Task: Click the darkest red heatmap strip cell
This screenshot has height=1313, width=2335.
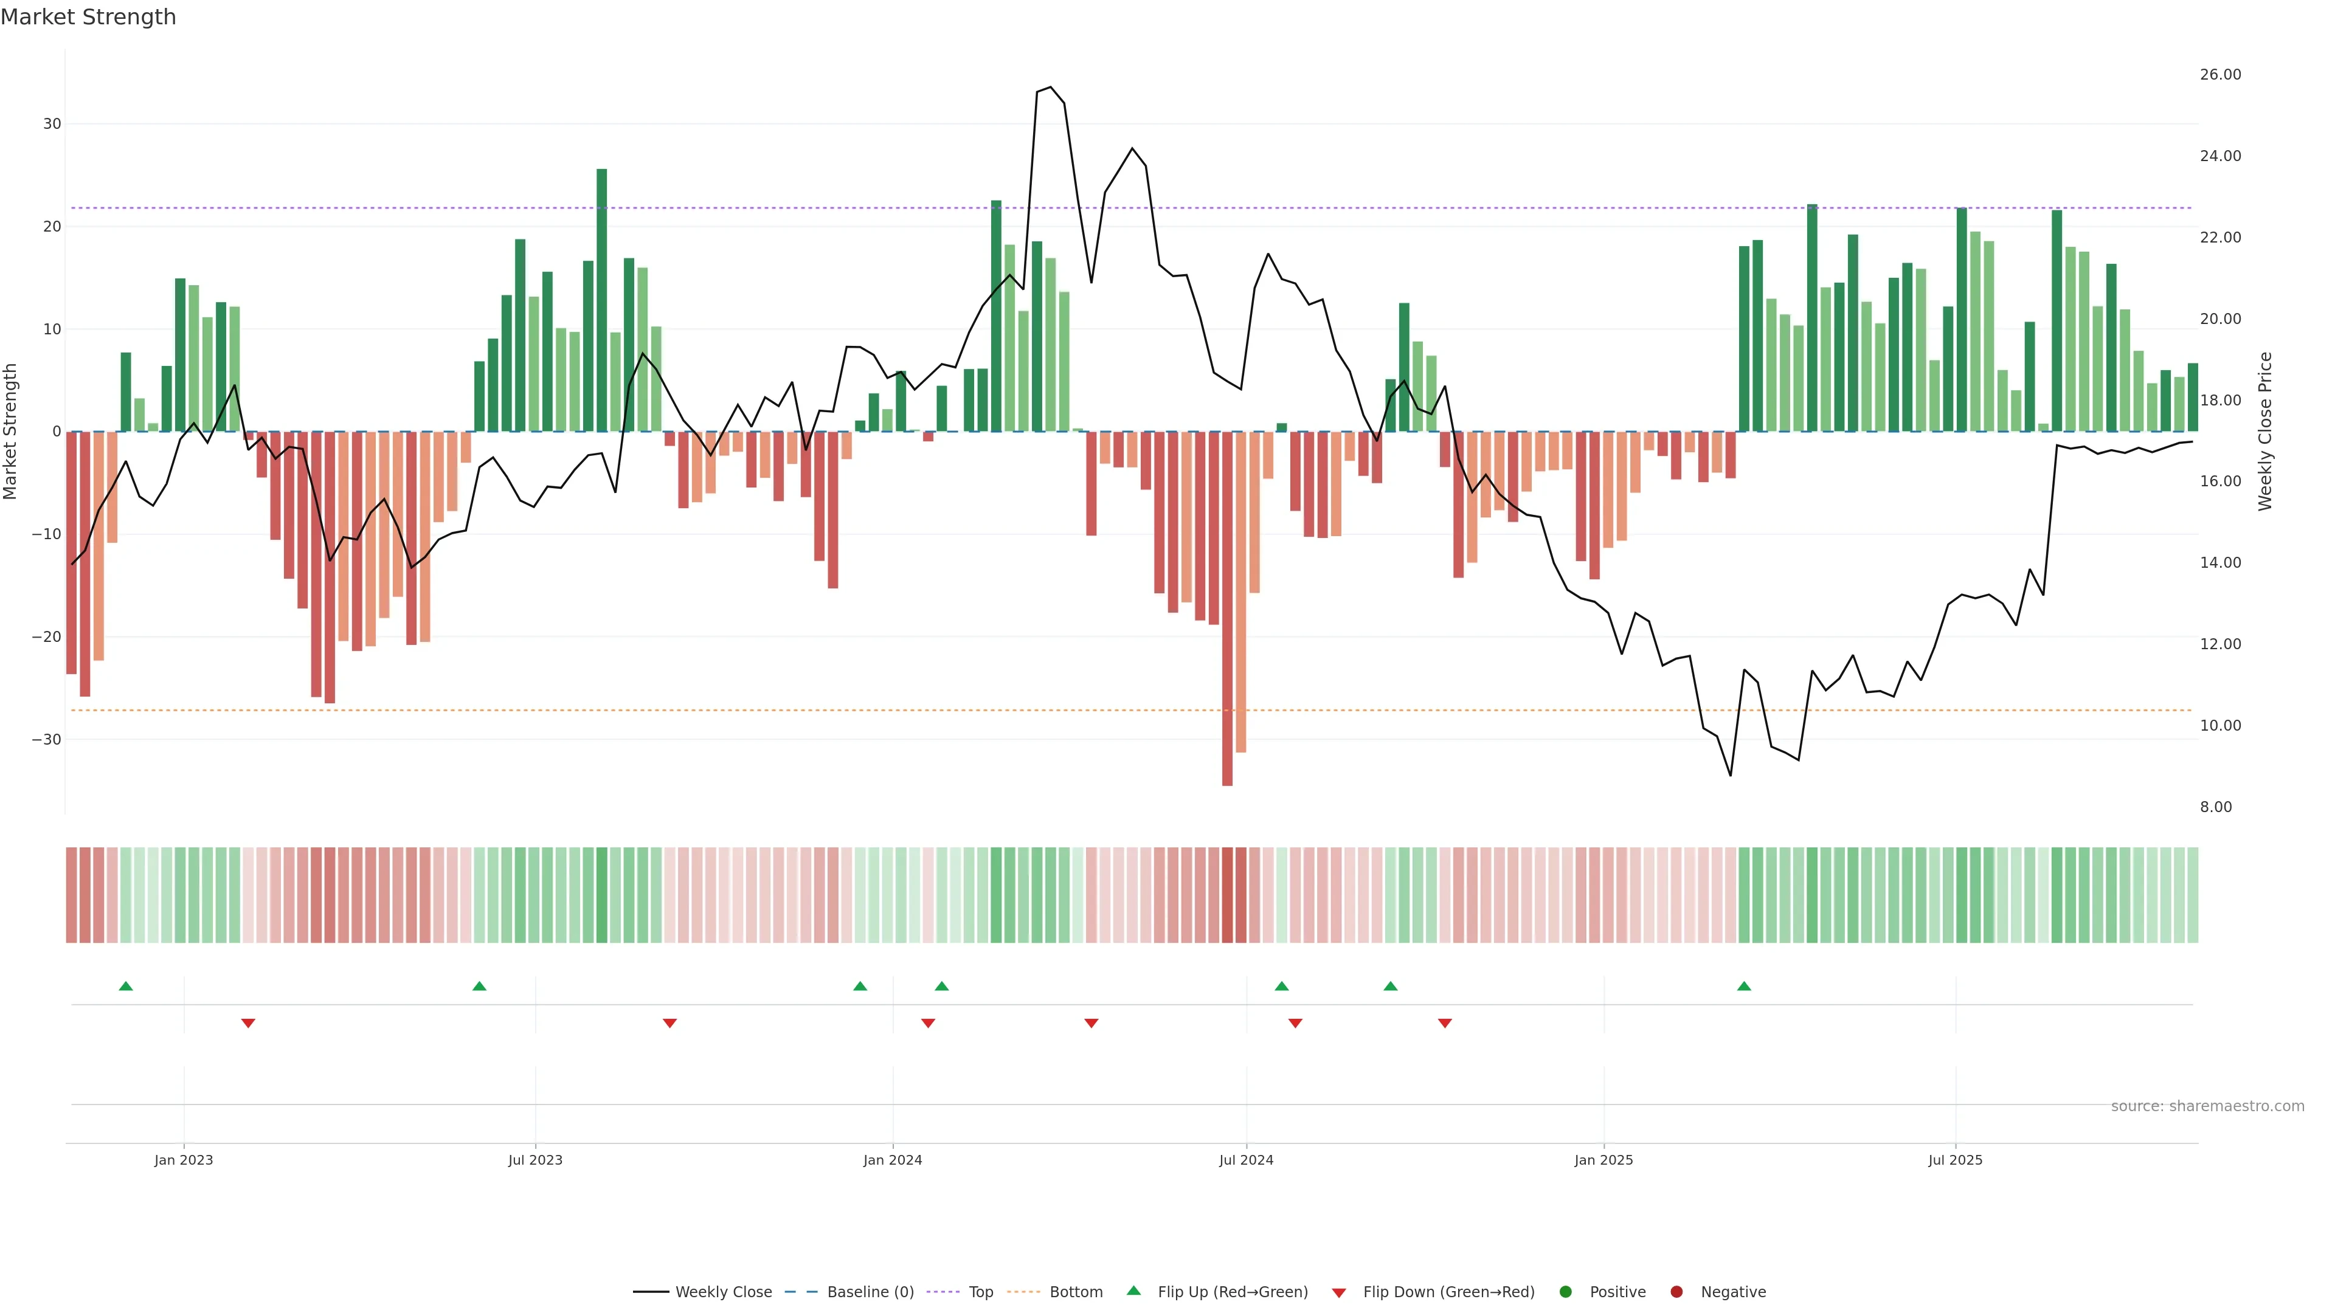Action: 1227,895
